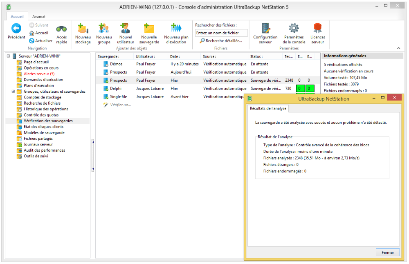
Task: Switch to the Accueil ribbon tab
Action: point(17,16)
